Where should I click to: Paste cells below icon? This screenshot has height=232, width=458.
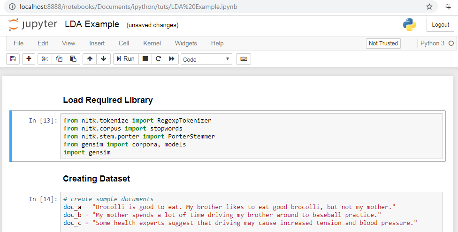coord(73,59)
